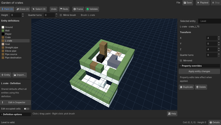Click the Redo button
The height and width of the screenshot is (125, 221).
pos(64,9)
